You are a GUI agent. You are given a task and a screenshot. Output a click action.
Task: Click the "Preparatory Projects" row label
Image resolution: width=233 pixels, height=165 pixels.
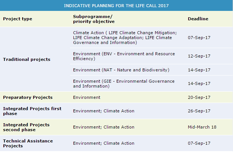(28, 97)
